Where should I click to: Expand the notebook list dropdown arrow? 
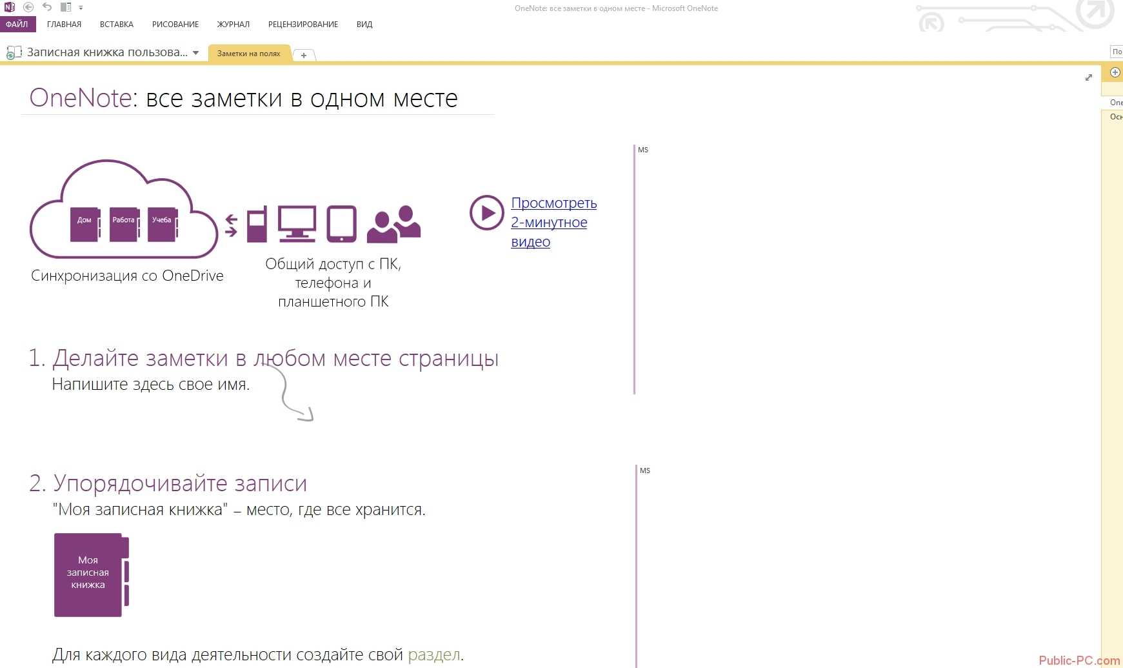click(x=195, y=53)
